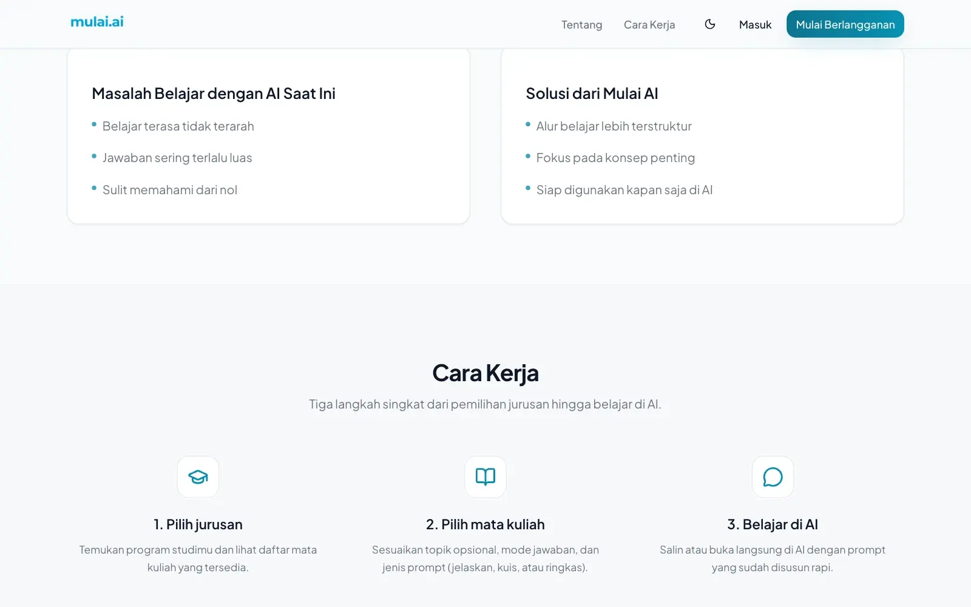
Task: Click the open book icon
Action: (486, 477)
